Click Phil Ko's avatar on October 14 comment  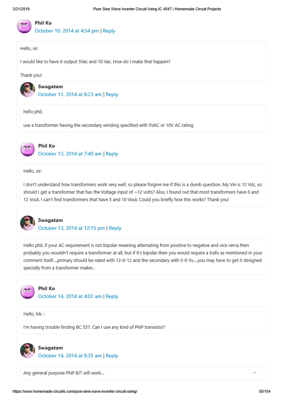tap(27, 292)
